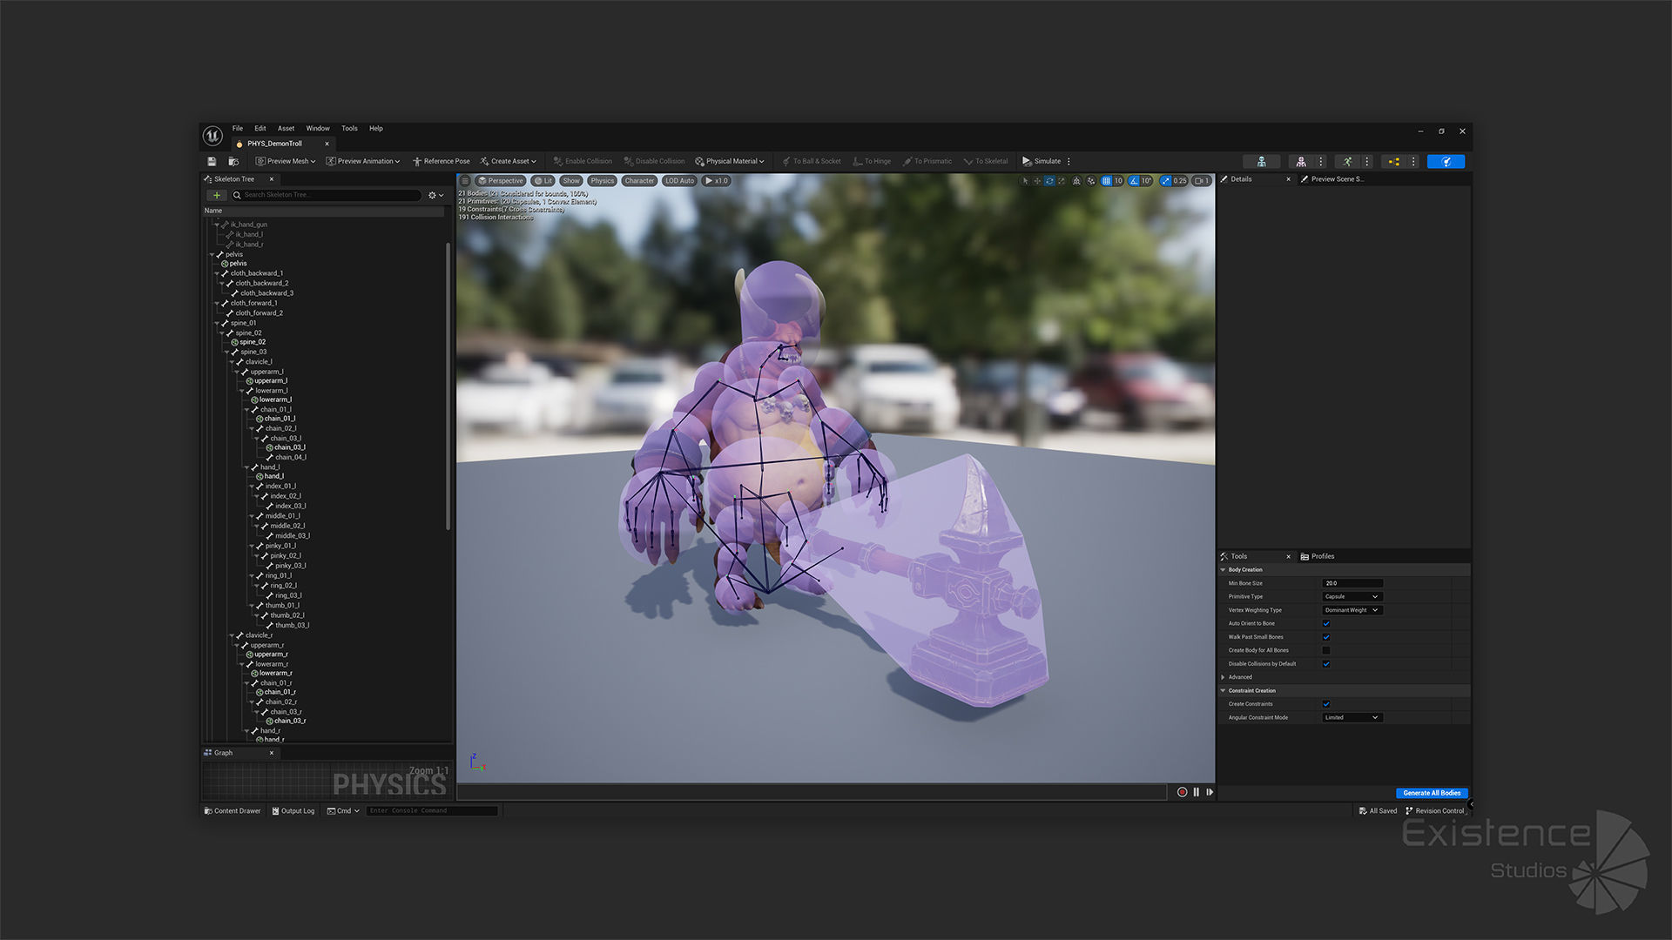This screenshot has width=1672, height=940.
Task: Toggle grid snapping icon in viewport
Action: (1106, 181)
